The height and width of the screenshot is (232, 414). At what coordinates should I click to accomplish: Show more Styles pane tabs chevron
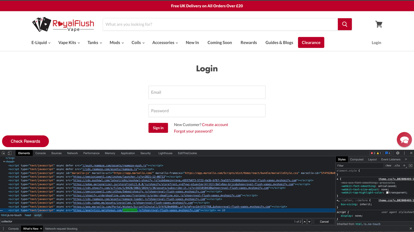pos(406,159)
